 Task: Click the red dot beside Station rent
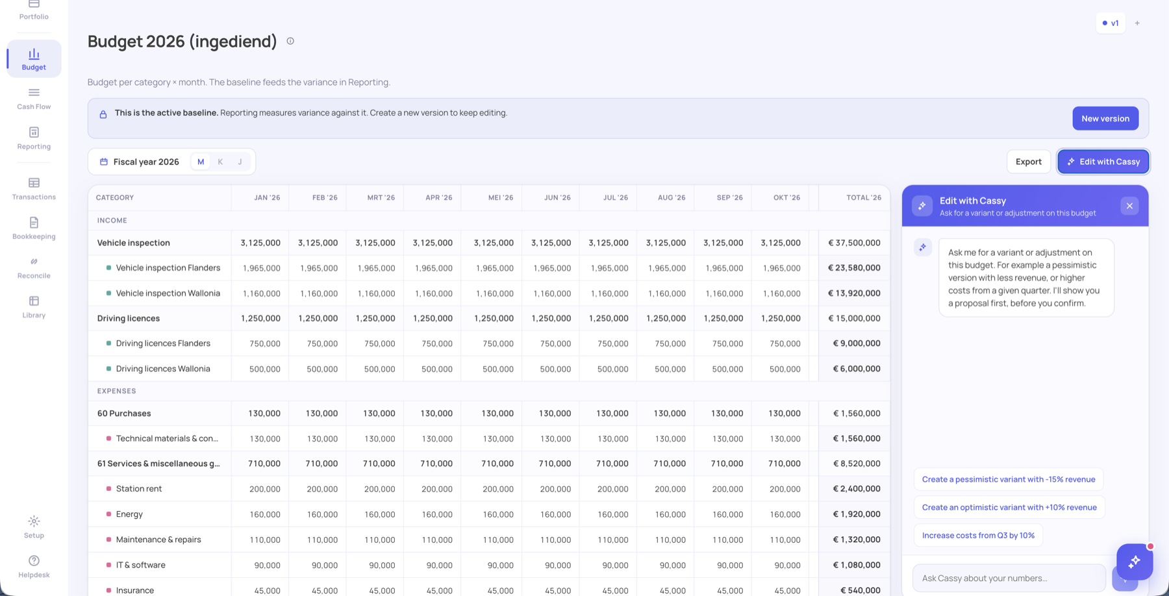pos(108,488)
